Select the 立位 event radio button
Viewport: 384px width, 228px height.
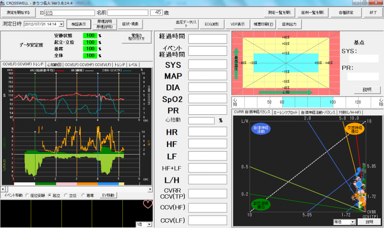(x=67, y=195)
